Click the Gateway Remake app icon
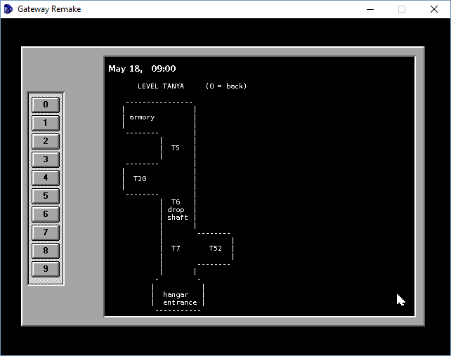This screenshot has height=356, width=451. click(8, 9)
